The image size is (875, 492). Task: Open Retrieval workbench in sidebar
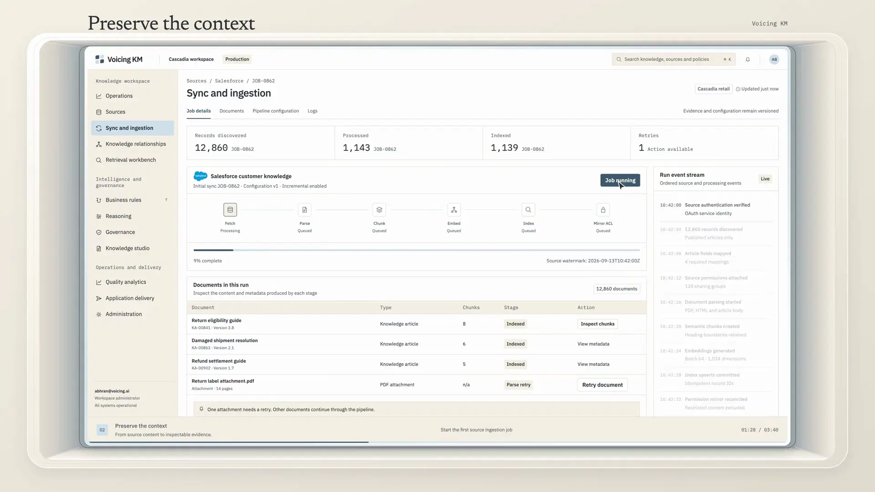(132, 160)
